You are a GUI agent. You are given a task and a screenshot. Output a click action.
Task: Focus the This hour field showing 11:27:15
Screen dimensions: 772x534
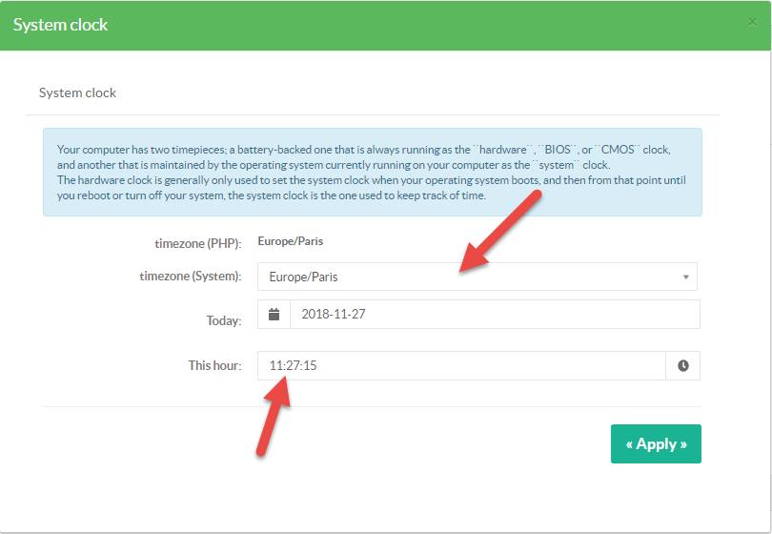coord(461,365)
